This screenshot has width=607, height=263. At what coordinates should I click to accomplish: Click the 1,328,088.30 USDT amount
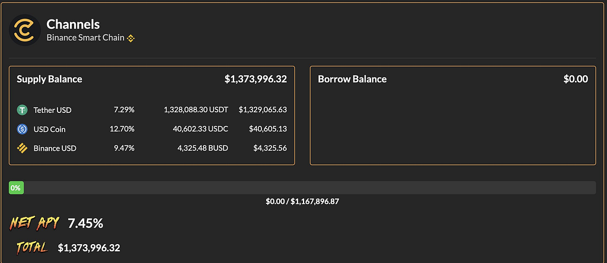tap(196, 110)
